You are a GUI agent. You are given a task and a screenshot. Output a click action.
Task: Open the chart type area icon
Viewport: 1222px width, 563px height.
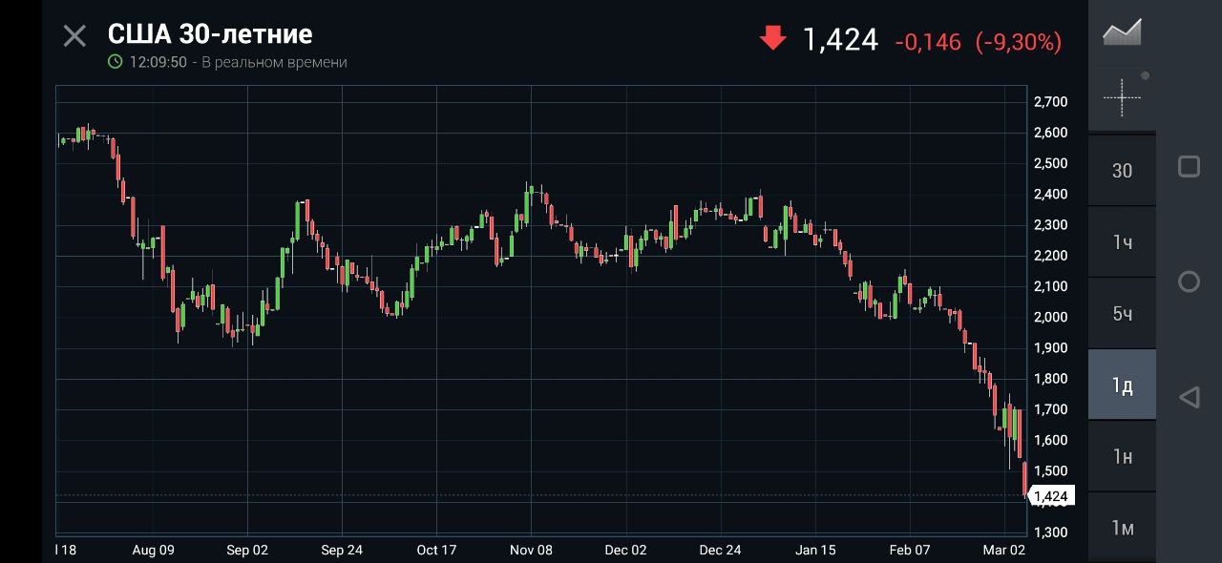pyautogui.click(x=1122, y=31)
